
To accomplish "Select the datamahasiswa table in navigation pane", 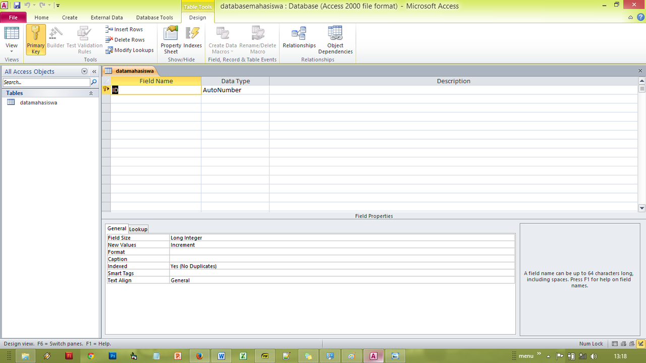I will pos(38,102).
